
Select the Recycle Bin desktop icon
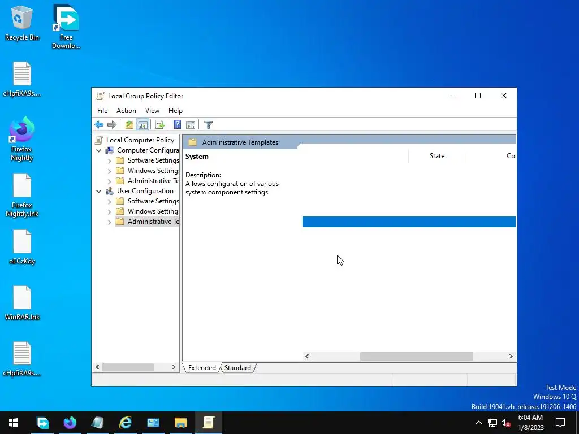point(22,23)
